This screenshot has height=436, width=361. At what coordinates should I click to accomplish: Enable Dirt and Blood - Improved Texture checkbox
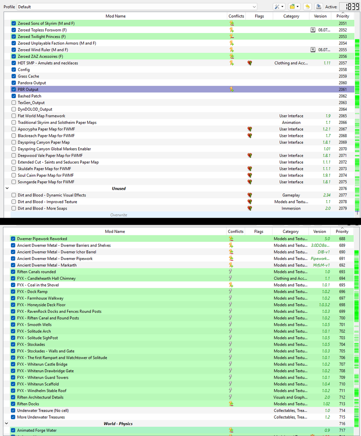[x=14, y=202]
